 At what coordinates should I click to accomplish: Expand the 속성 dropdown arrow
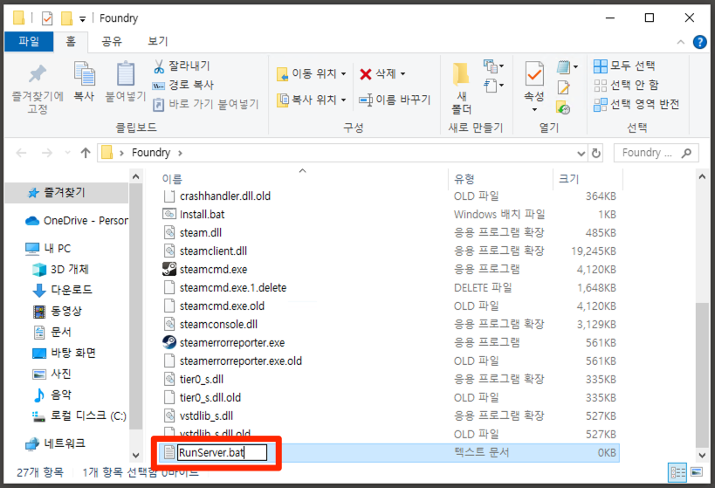pyautogui.click(x=534, y=110)
